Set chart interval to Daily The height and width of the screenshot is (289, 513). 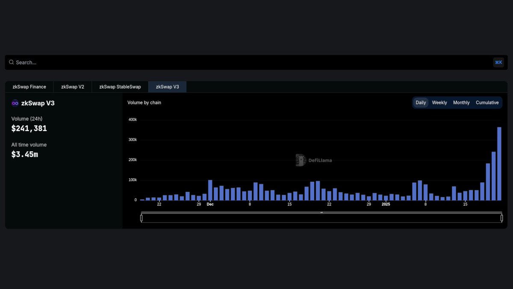tap(421, 103)
